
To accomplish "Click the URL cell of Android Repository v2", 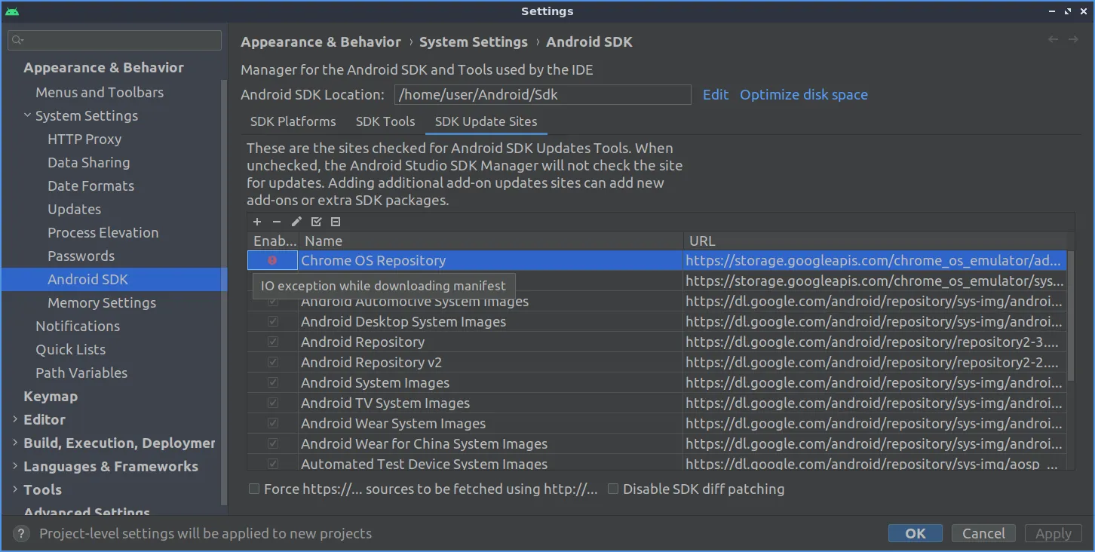I will click(875, 362).
